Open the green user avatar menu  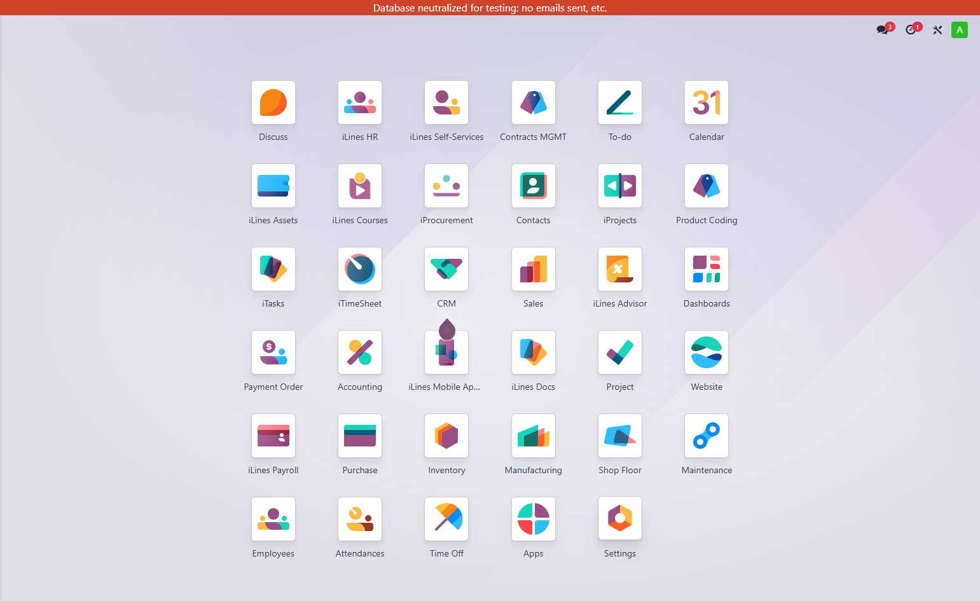[x=960, y=30]
